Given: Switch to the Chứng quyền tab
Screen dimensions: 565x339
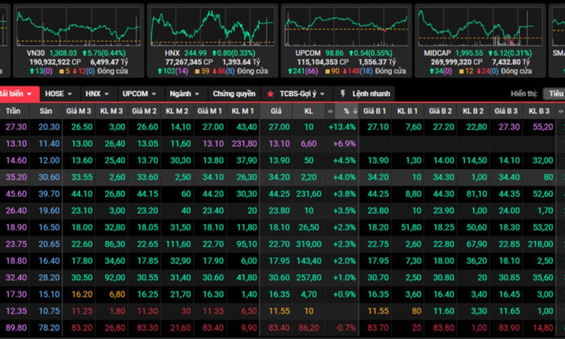Looking at the screenshot, I should click(x=234, y=94).
